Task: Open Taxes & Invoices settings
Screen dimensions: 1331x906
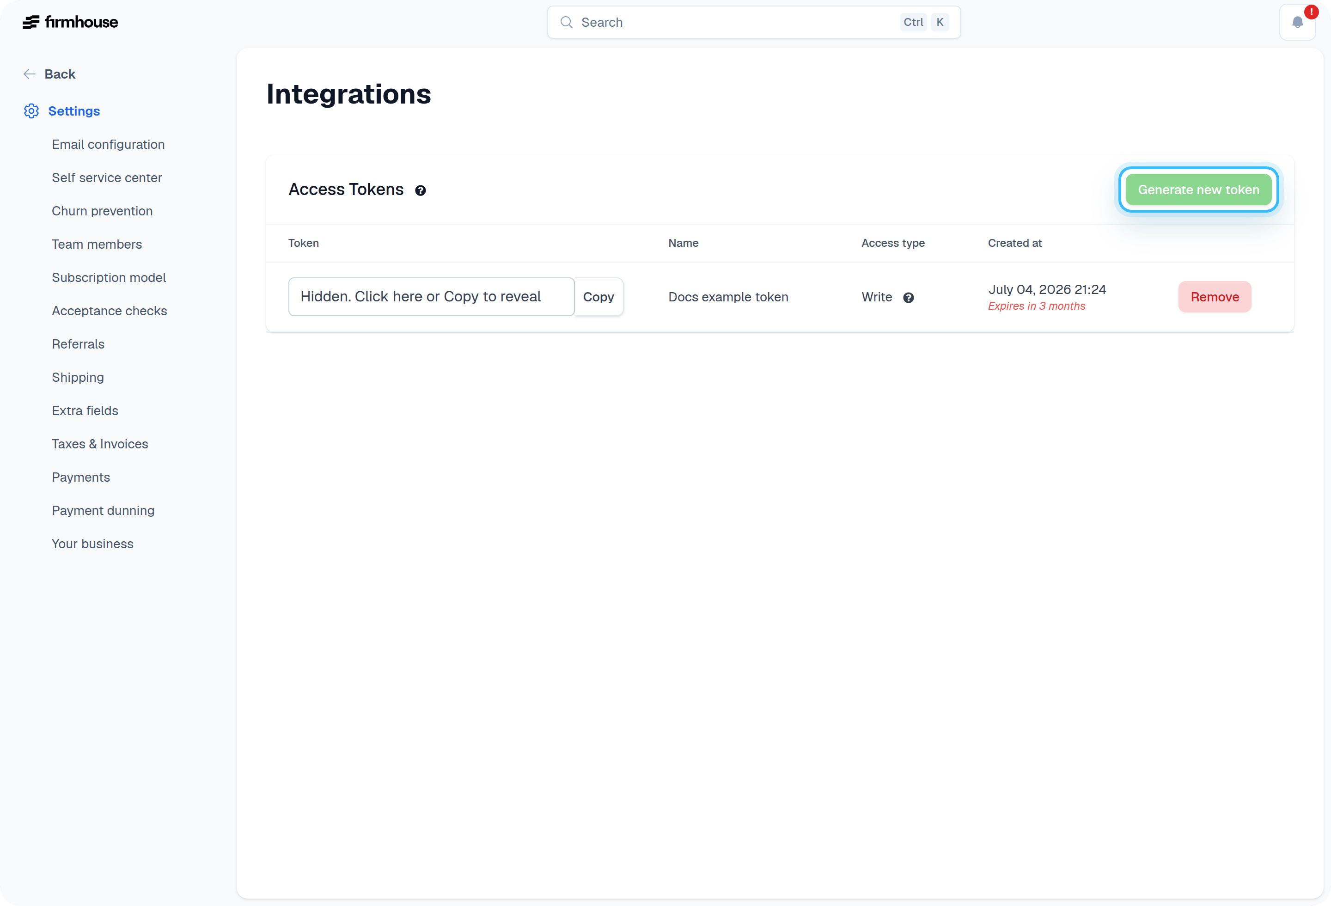Action: click(x=100, y=443)
